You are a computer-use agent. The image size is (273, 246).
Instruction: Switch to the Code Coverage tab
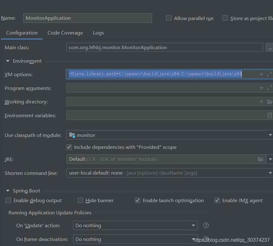(65, 33)
